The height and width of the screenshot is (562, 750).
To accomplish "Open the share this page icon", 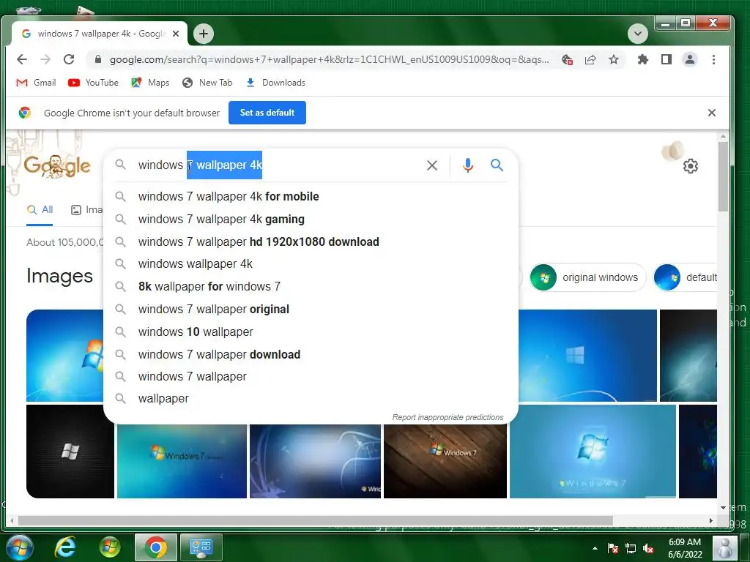I will coord(590,59).
